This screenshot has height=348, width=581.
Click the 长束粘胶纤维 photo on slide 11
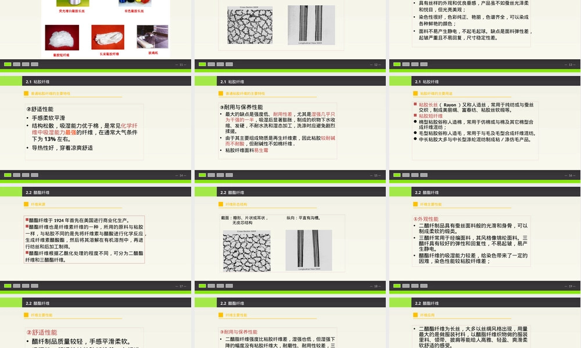(x=108, y=37)
